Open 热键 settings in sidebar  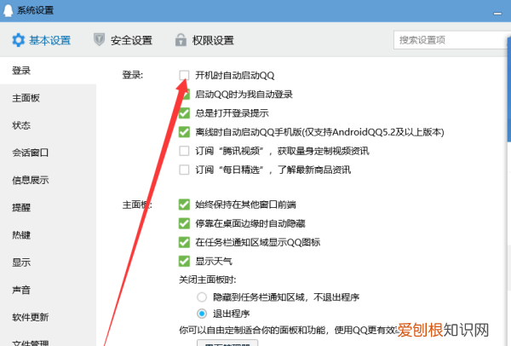point(48,235)
